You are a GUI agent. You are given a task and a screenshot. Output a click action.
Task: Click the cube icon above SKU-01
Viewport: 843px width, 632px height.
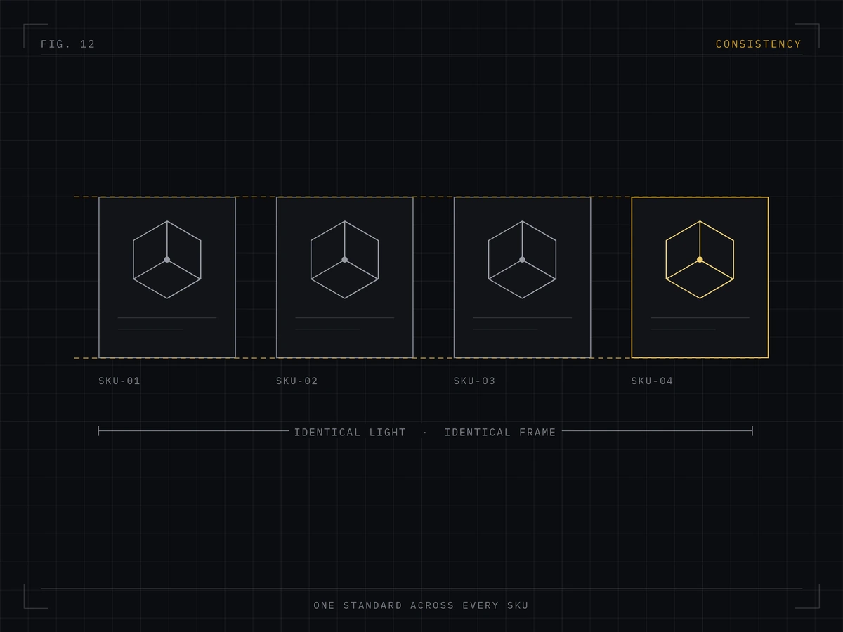pos(167,260)
